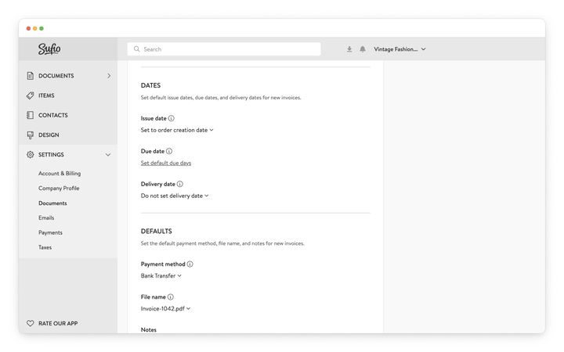Click the Documents page icon in sidebar
Viewport: 564px width, 352px height.
tap(31, 76)
